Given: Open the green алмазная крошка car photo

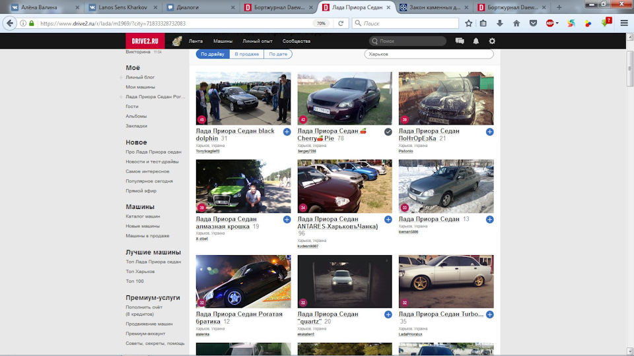Looking at the screenshot, I should click(x=243, y=186).
